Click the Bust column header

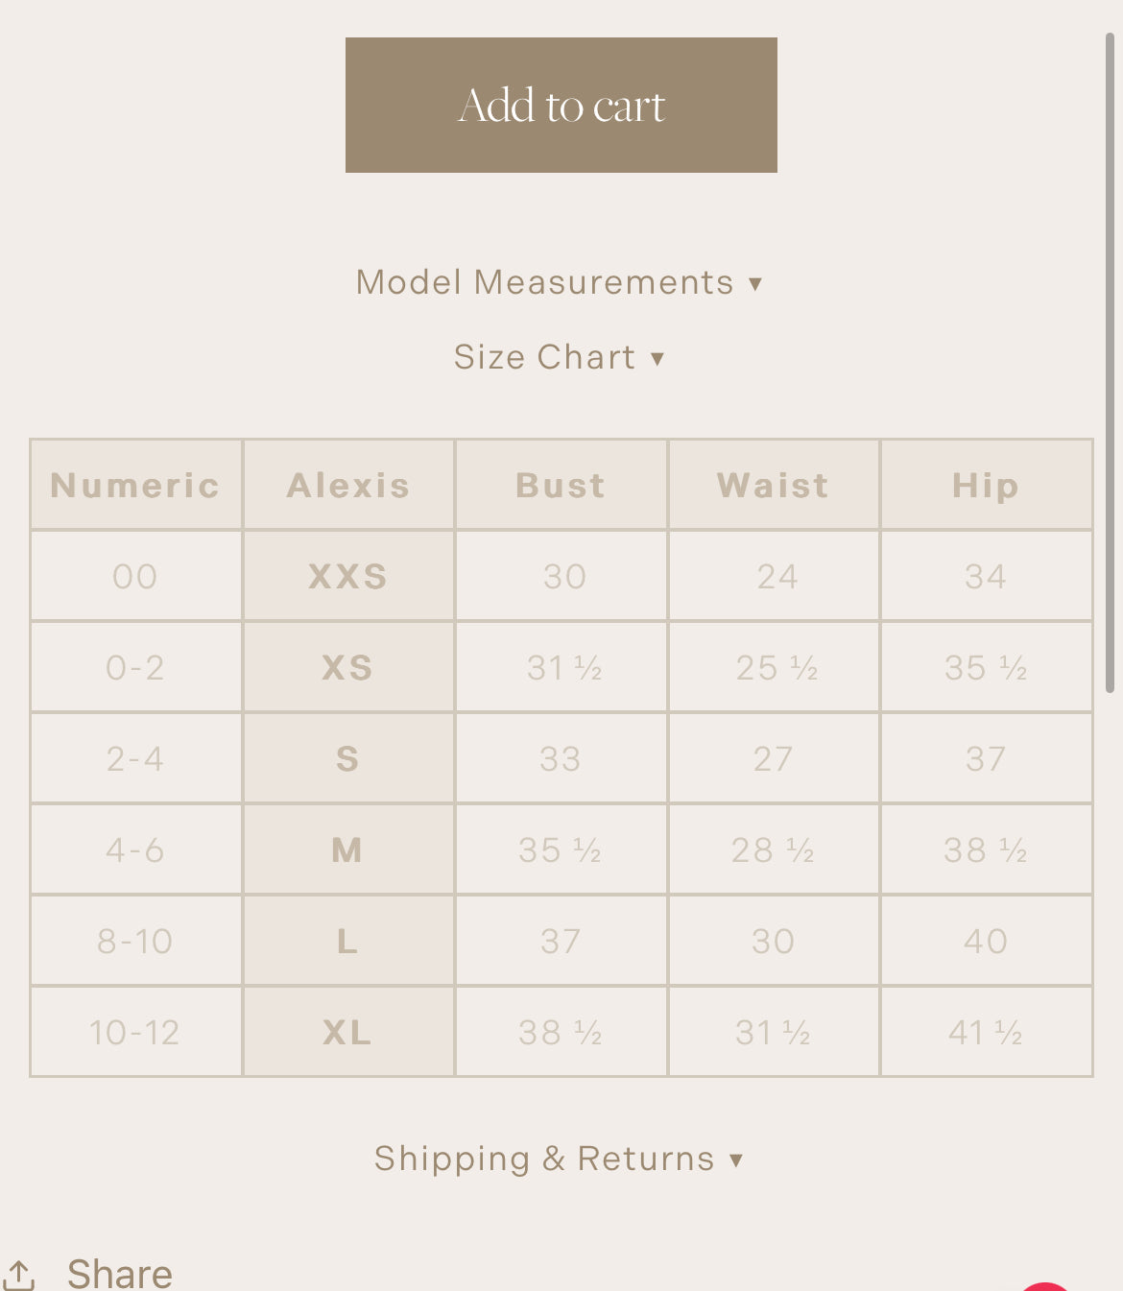tap(561, 486)
